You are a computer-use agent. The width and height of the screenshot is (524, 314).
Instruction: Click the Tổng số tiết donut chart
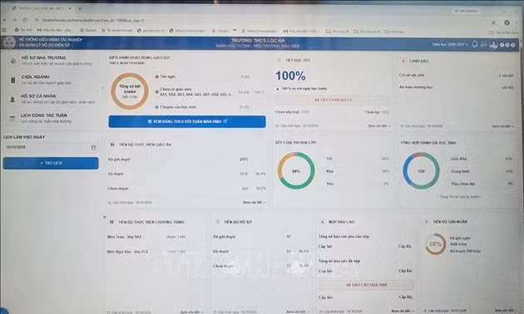(x=130, y=91)
